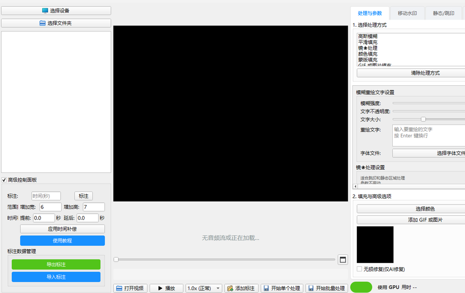Screen dimensions: 465x293
Task: Click the black color preview swatch
Action: (x=375, y=245)
